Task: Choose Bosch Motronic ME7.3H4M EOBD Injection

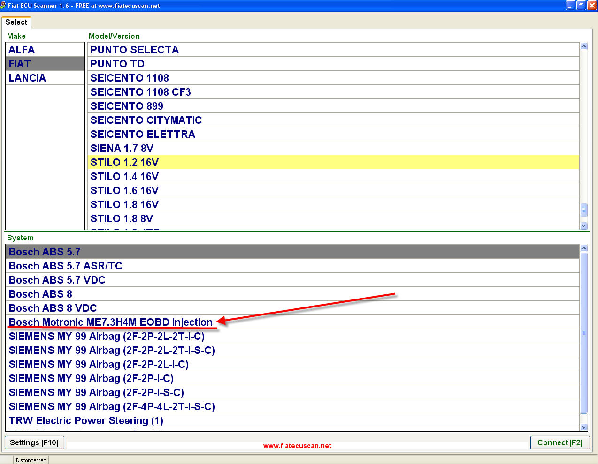Action: (x=111, y=322)
